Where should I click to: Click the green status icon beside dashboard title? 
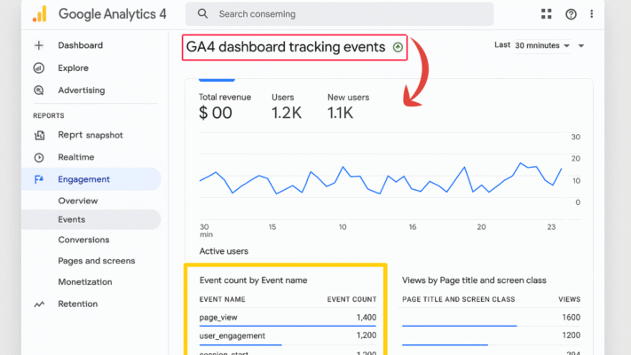click(x=396, y=47)
